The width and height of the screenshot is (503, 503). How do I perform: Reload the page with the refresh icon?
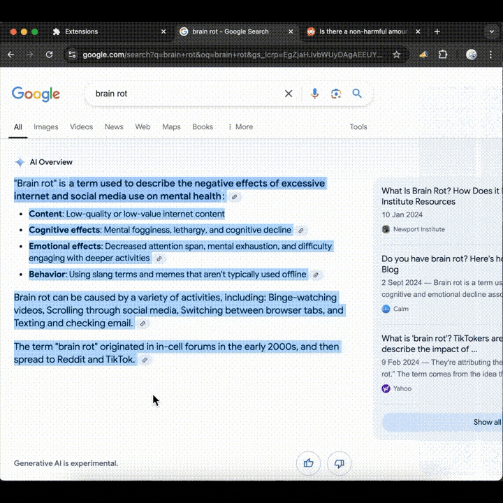[x=49, y=54]
